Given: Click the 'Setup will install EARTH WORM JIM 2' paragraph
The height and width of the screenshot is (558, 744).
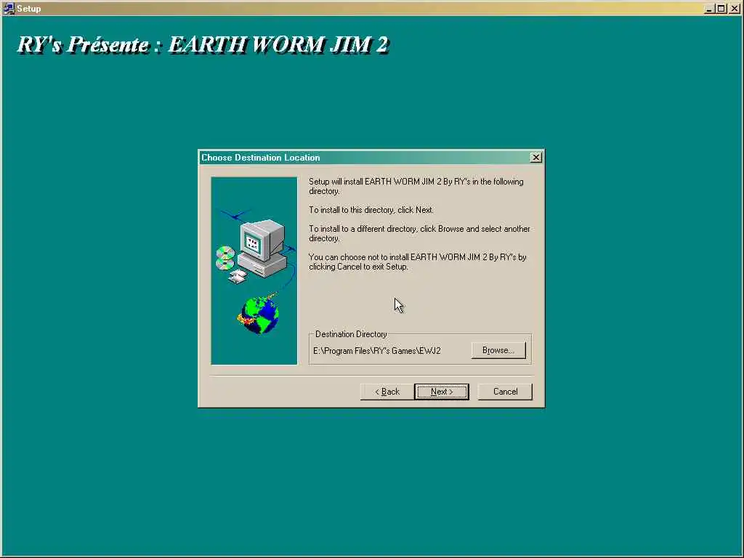Looking at the screenshot, I should 416,186.
